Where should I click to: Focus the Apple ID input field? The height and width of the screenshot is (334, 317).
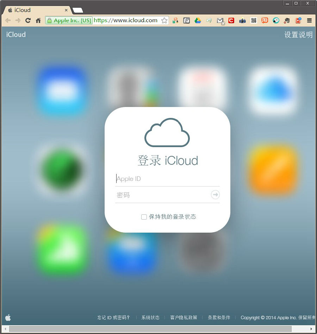(167, 178)
